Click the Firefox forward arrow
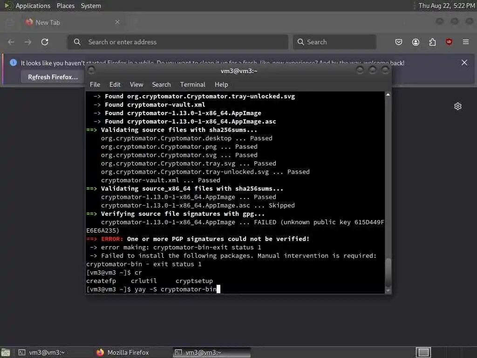The image size is (477, 358). tap(28, 42)
